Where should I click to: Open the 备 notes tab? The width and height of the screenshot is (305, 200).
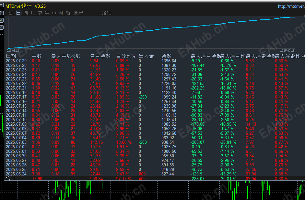(68, 13)
